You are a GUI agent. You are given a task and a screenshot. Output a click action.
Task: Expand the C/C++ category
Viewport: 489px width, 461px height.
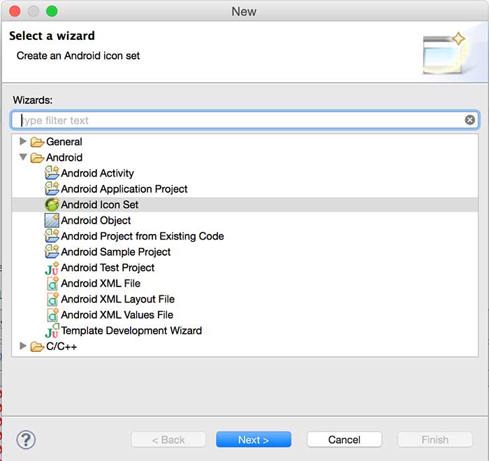[x=23, y=346]
